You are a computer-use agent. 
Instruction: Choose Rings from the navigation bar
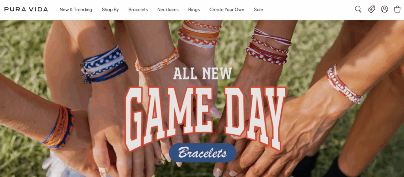point(194,9)
